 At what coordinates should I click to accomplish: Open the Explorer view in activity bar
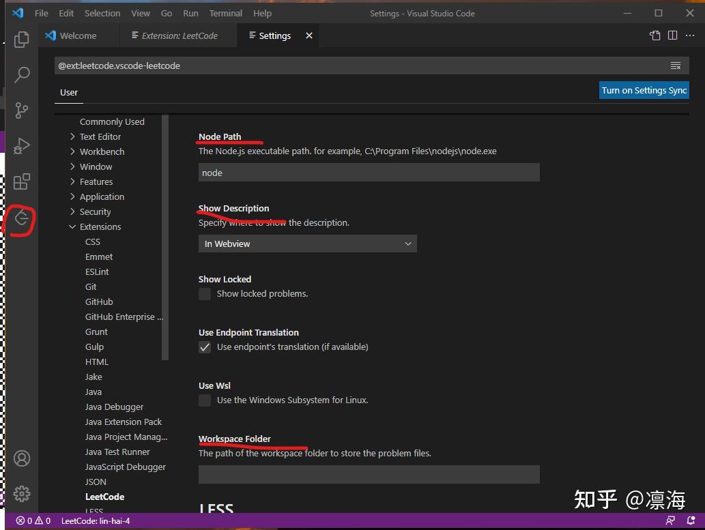coord(22,40)
